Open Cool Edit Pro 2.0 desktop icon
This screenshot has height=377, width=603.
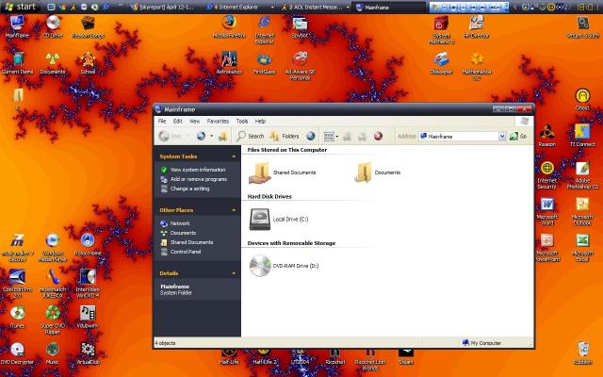click(x=17, y=284)
